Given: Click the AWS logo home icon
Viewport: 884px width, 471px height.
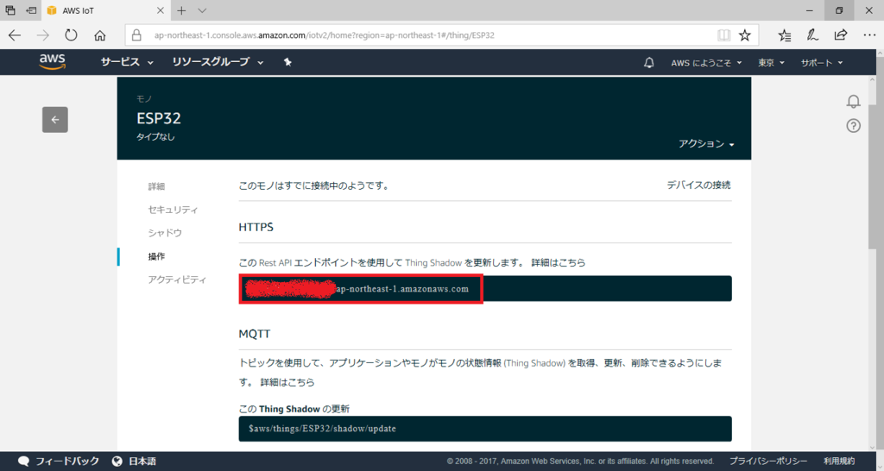Looking at the screenshot, I should (53, 62).
